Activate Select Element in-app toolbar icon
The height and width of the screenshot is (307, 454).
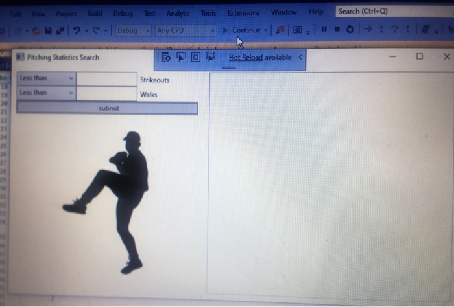pos(181,57)
